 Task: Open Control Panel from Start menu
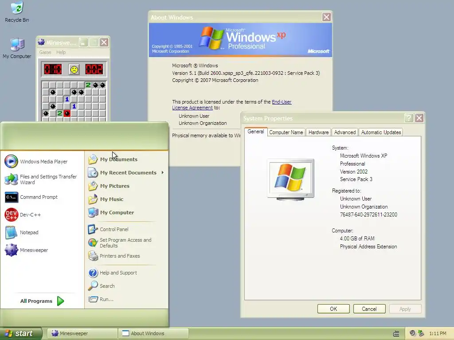pyautogui.click(x=108, y=229)
